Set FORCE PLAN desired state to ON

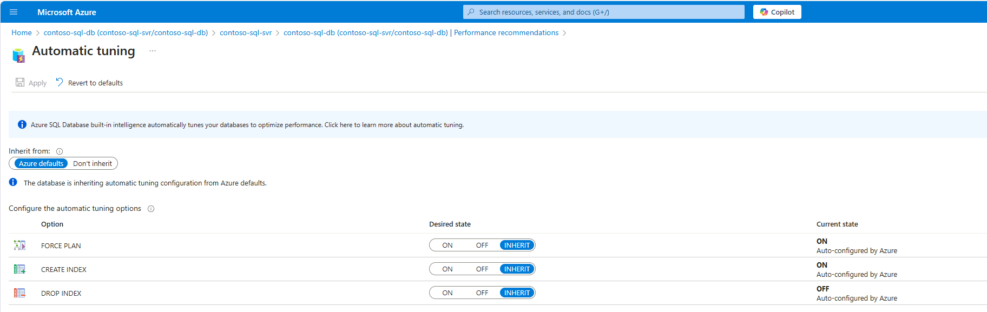(448, 245)
